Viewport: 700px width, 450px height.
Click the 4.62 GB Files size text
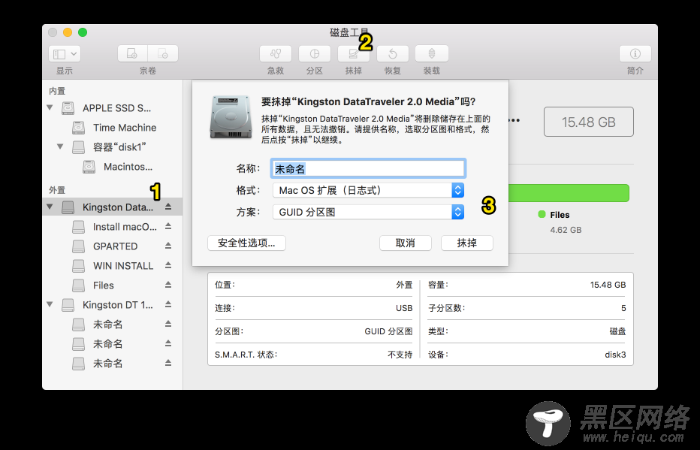tap(566, 230)
